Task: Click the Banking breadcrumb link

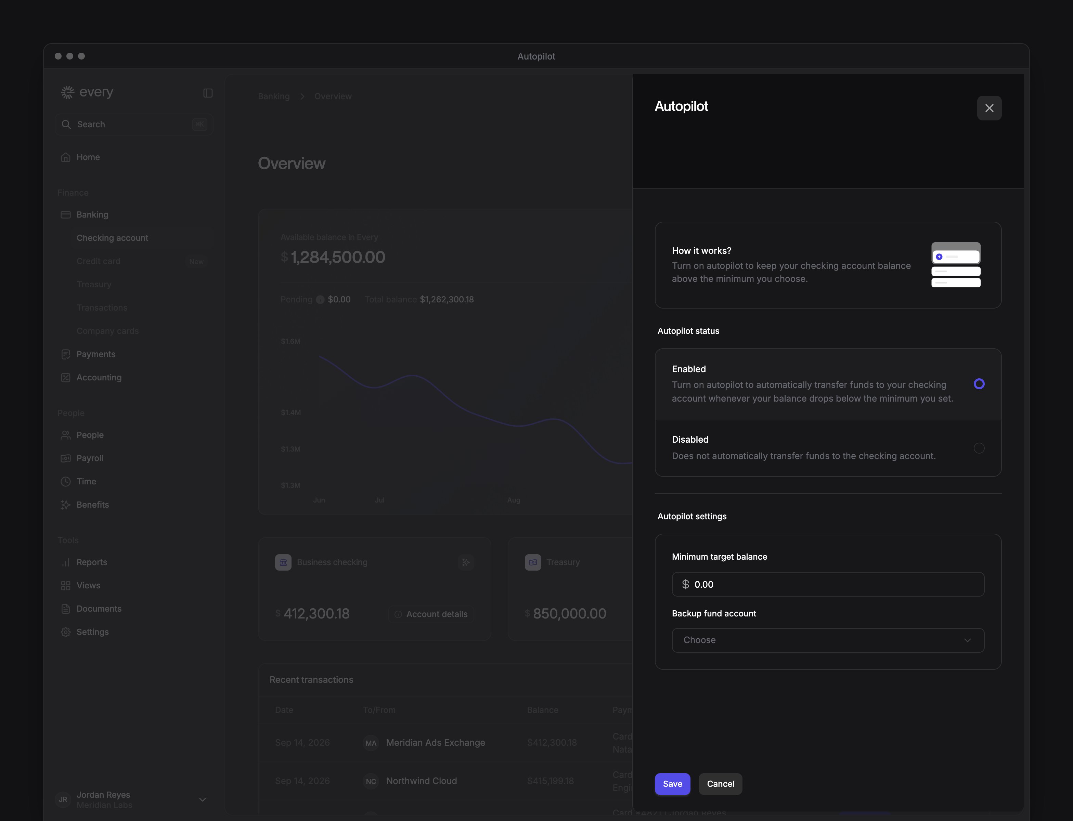Action: click(x=274, y=96)
